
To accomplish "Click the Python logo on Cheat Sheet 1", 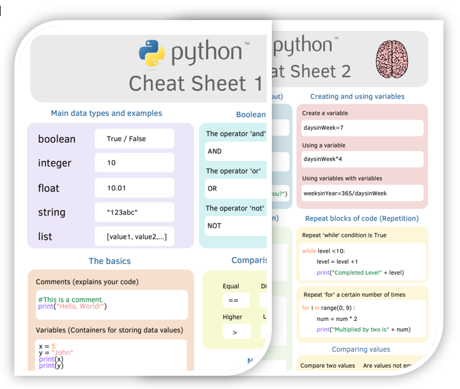I will pos(152,53).
